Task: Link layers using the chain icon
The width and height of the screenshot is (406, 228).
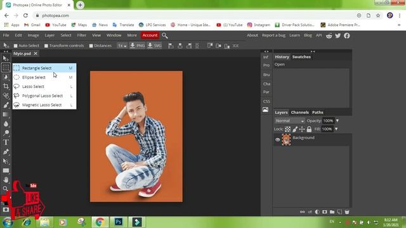Action: [302, 212]
